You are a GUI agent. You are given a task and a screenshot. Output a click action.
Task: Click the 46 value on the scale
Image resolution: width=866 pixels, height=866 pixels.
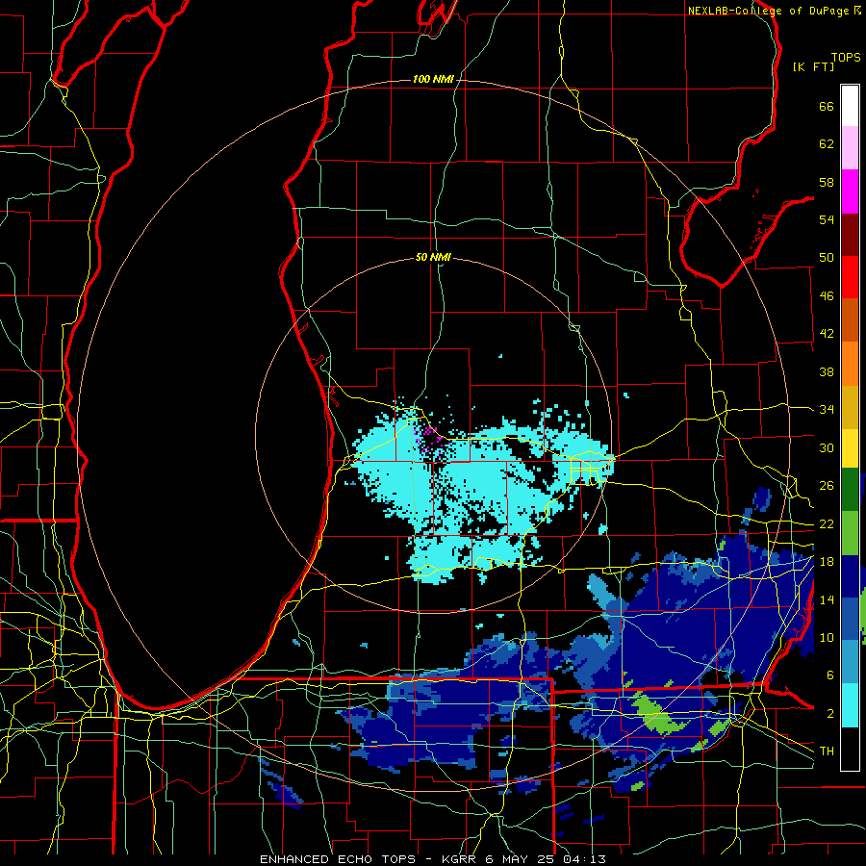point(827,296)
